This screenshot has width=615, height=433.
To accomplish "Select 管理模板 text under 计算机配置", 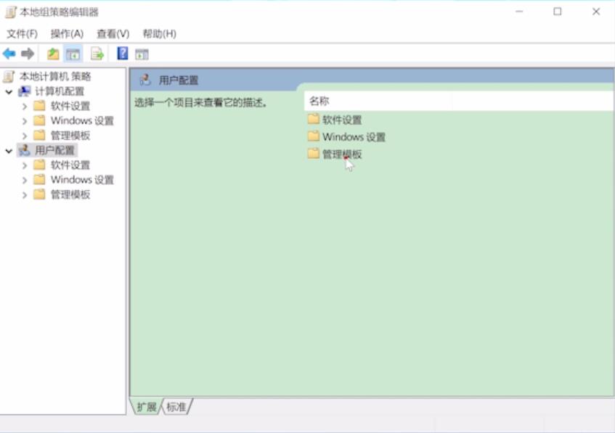I will [x=70, y=135].
